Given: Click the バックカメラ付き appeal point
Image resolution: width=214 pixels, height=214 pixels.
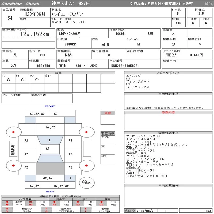Looking at the screenshot, I should [x=138, y=87].
